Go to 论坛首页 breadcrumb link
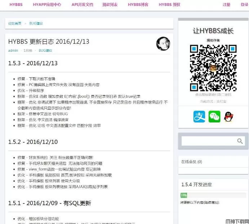249x224 pixels. point(15,23)
